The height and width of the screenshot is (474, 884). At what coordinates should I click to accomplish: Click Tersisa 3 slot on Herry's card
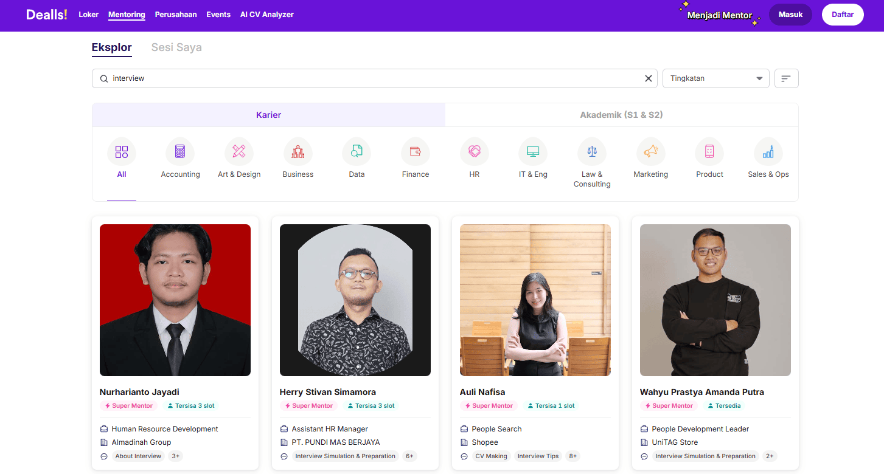tap(371, 406)
